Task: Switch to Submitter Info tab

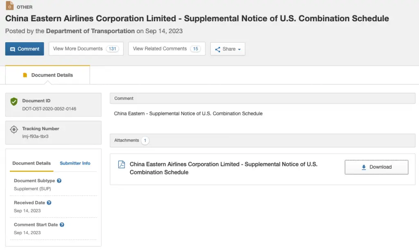Action: 75,163
